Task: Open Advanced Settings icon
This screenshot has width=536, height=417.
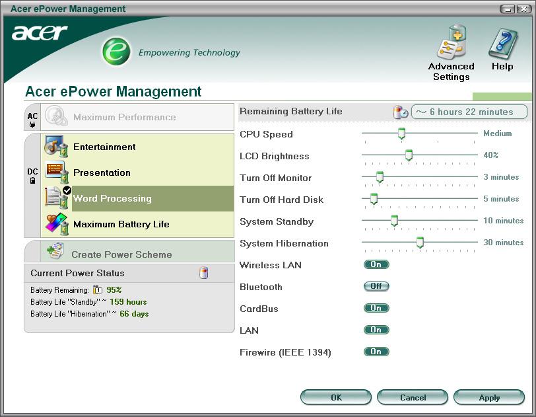Action: click(452, 42)
